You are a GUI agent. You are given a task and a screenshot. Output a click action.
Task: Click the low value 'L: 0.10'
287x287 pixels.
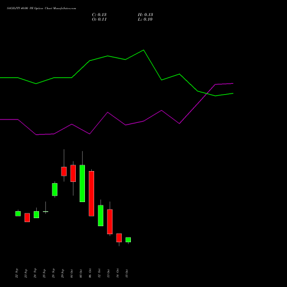(x=145, y=20)
